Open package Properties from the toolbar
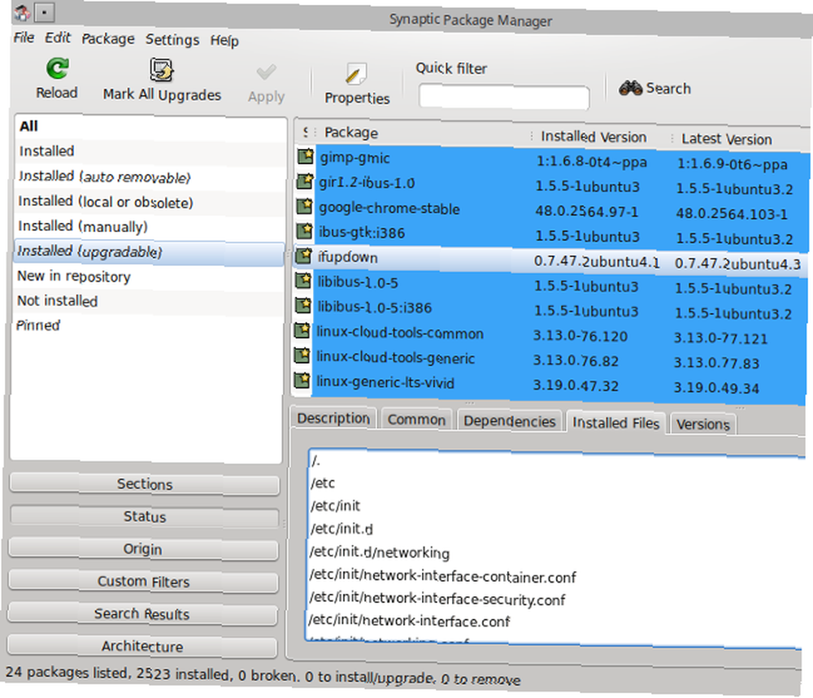 [357, 84]
